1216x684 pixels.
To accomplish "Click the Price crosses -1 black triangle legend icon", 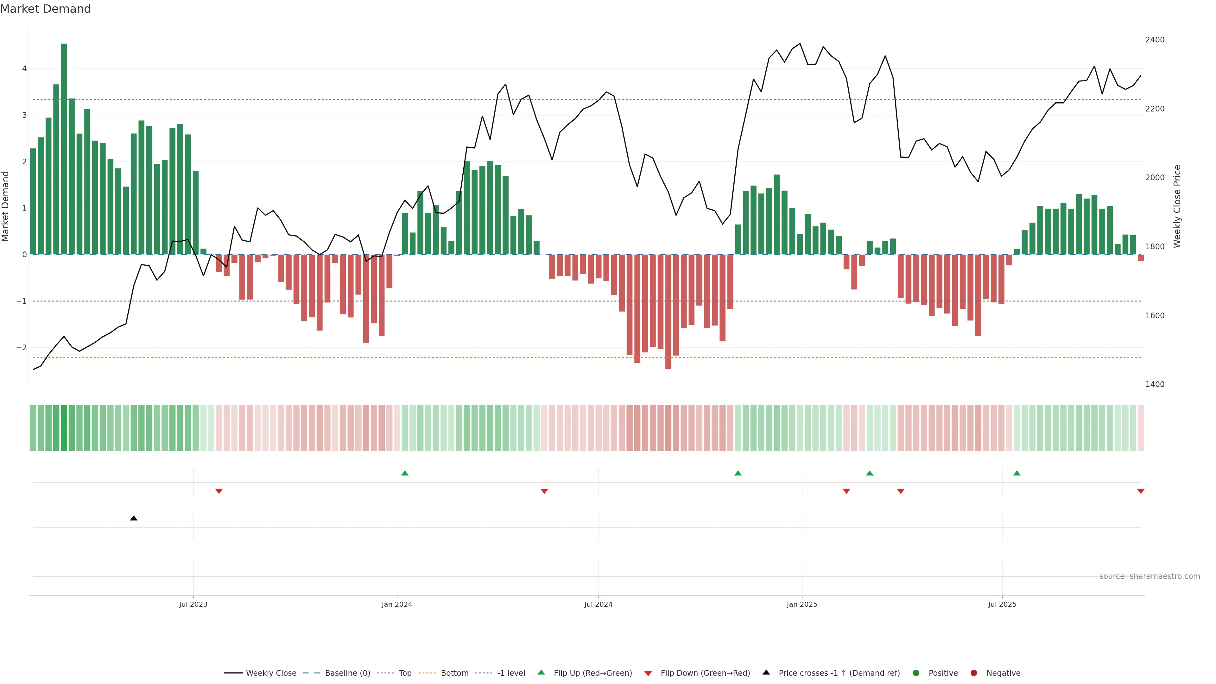I will (x=766, y=673).
